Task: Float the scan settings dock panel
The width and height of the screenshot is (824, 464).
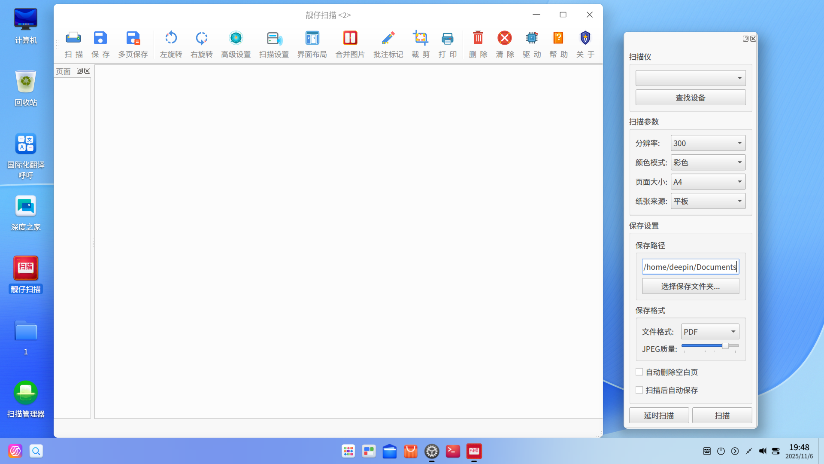Action: (746, 39)
